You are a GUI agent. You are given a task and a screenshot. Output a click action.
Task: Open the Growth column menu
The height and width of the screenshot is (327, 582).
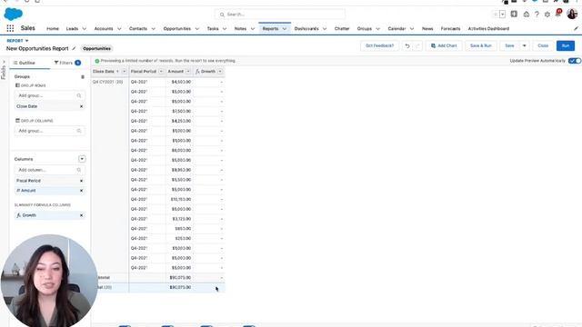[220, 71]
